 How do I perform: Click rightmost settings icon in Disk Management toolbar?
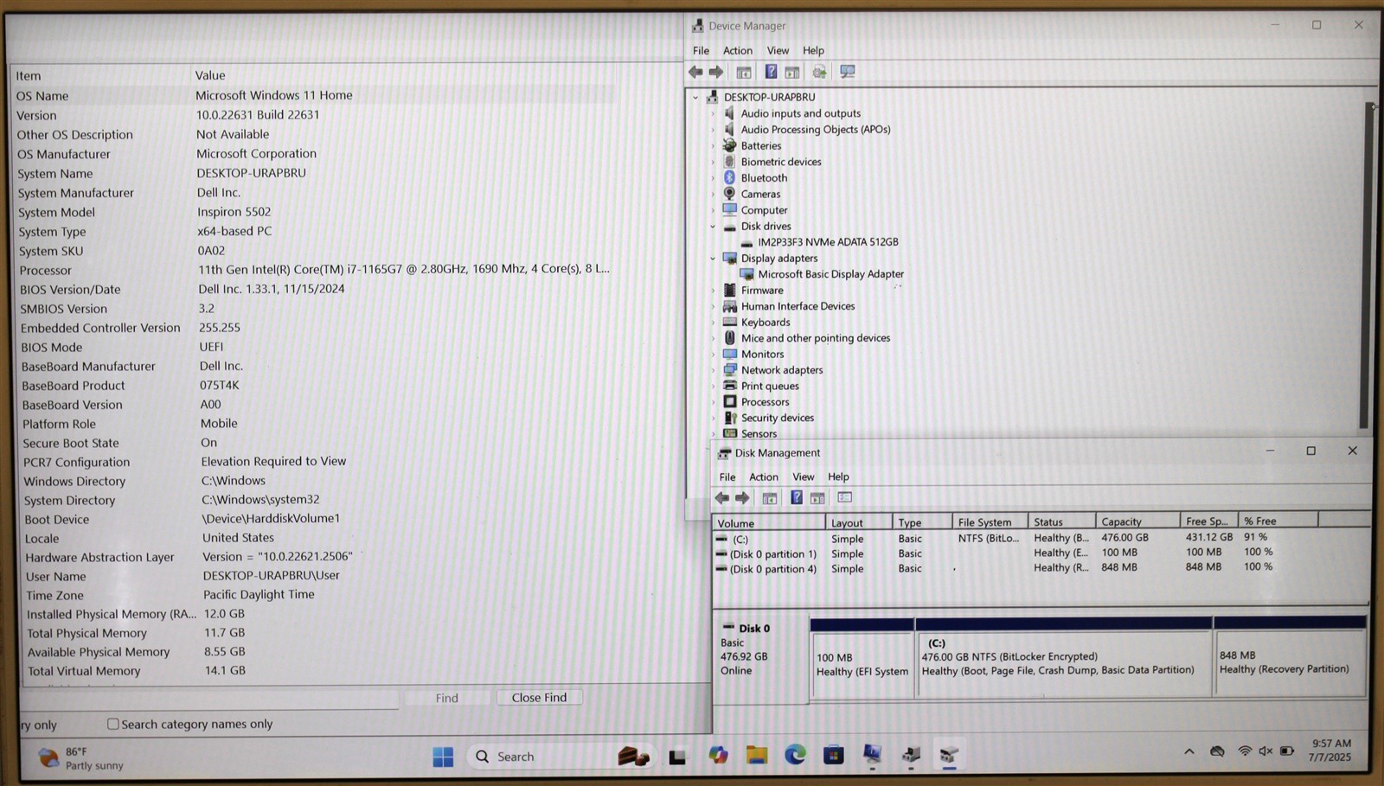[845, 497]
